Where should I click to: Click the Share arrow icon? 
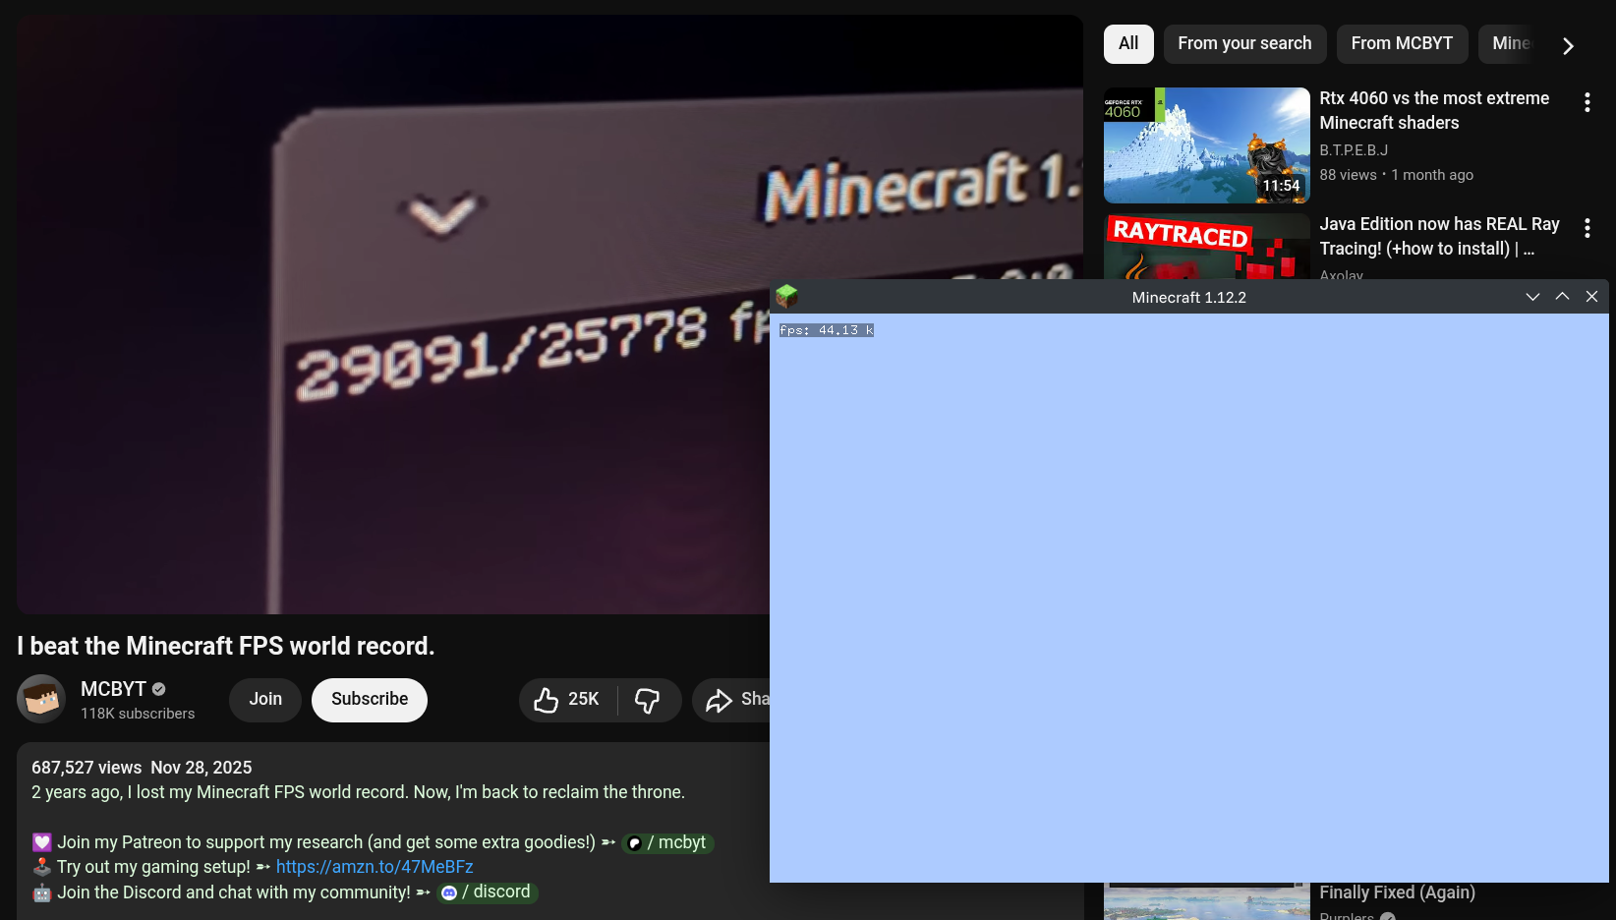pyautogui.click(x=719, y=700)
